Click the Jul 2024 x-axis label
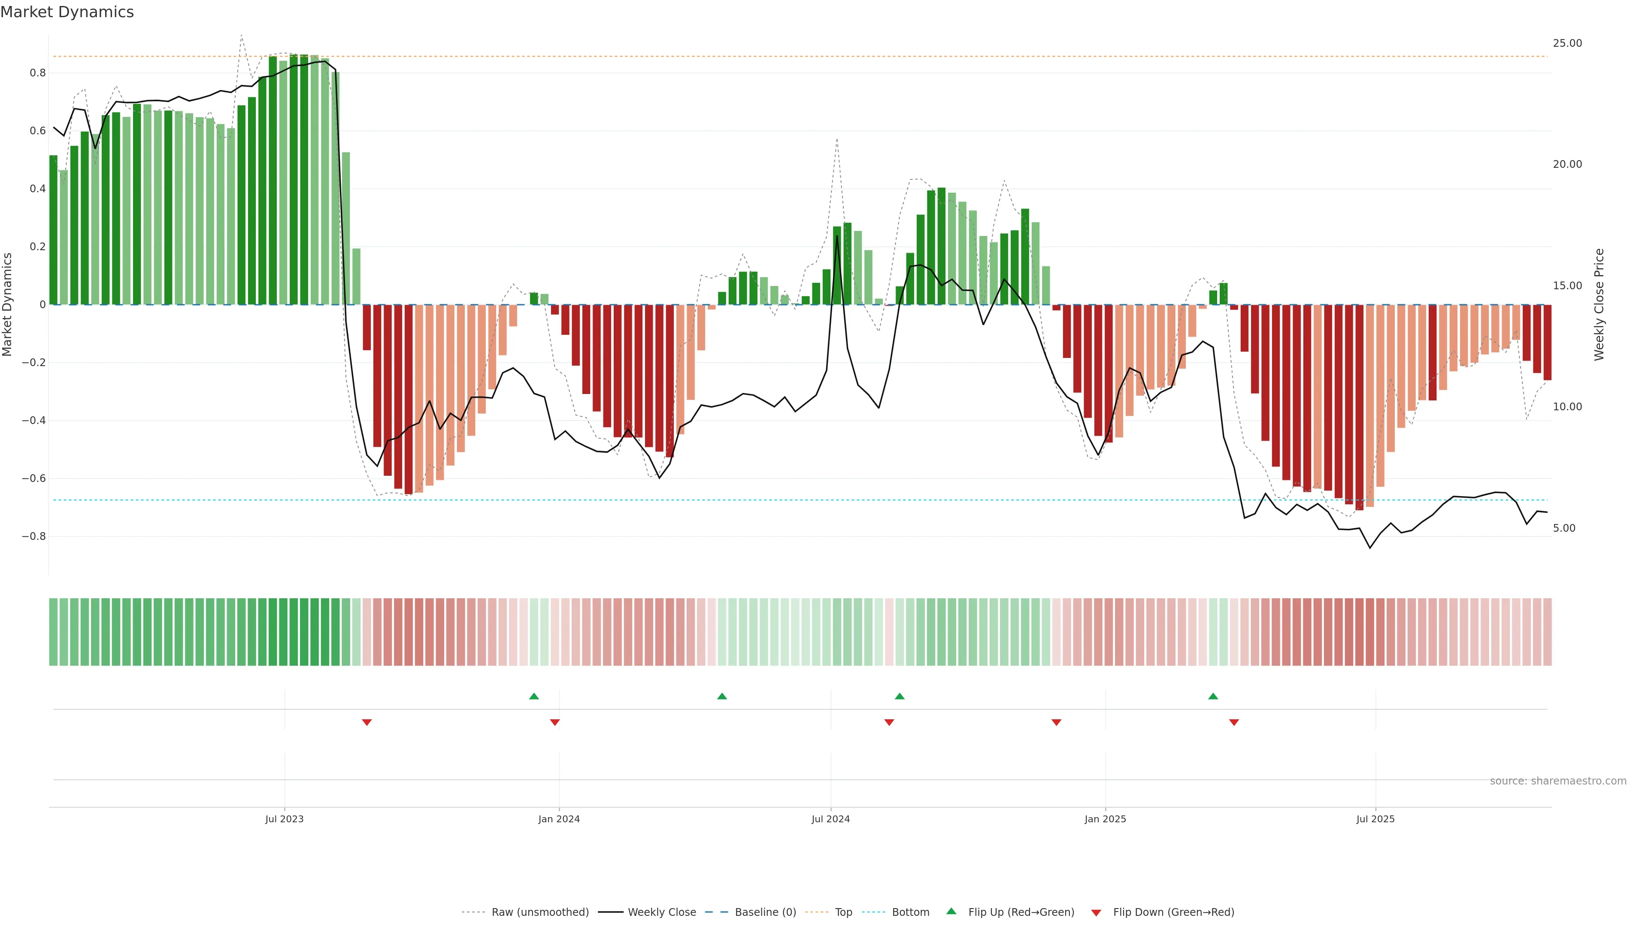The height and width of the screenshot is (927, 1648). (x=830, y=819)
